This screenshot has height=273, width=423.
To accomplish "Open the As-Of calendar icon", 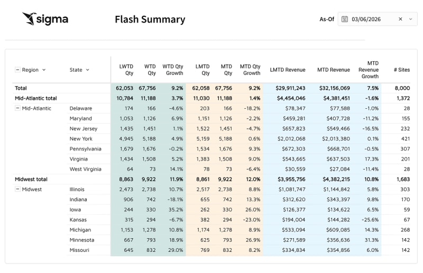I will click(x=345, y=19).
